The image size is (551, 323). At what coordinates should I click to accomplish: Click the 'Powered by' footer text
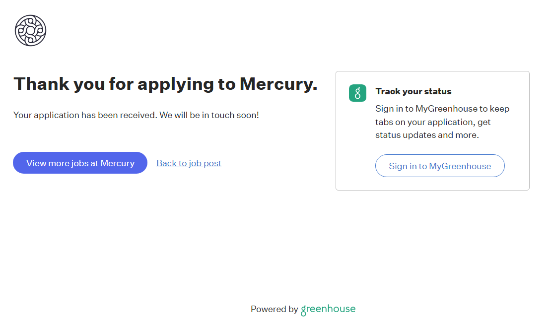(274, 309)
